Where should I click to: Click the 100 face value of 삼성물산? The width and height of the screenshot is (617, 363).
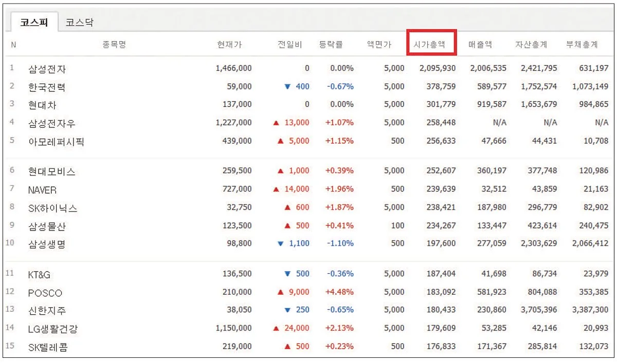pyautogui.click(x=397, y=225)
